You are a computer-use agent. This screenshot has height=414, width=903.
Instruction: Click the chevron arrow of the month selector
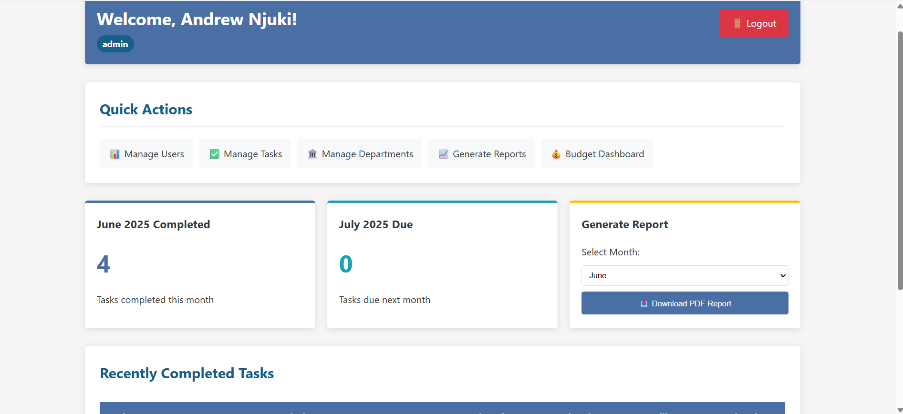(x=782, y=275)
